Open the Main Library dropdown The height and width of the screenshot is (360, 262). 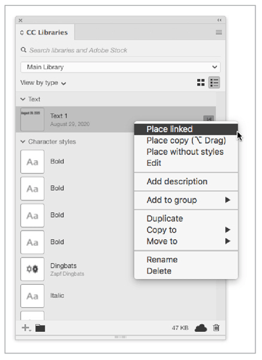(121, 67)
